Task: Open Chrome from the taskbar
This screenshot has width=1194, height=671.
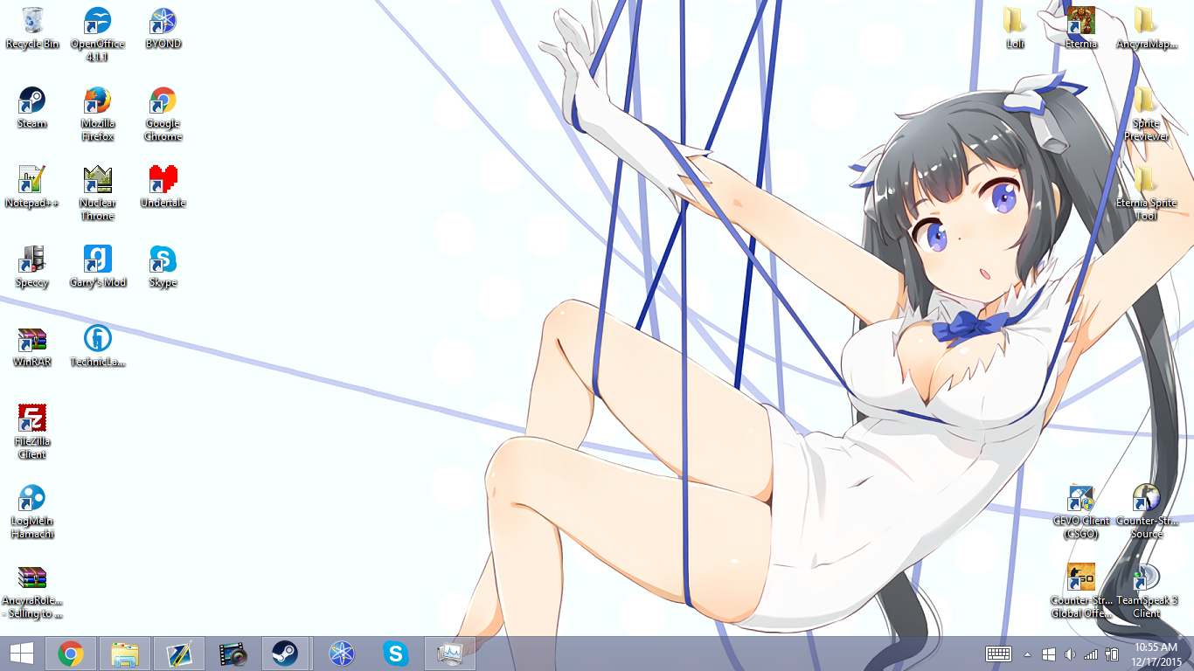Action: tap(71, 654)
